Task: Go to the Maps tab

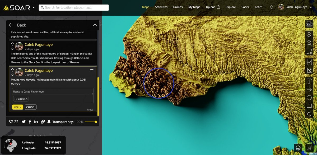Action: tap(146, 7)
